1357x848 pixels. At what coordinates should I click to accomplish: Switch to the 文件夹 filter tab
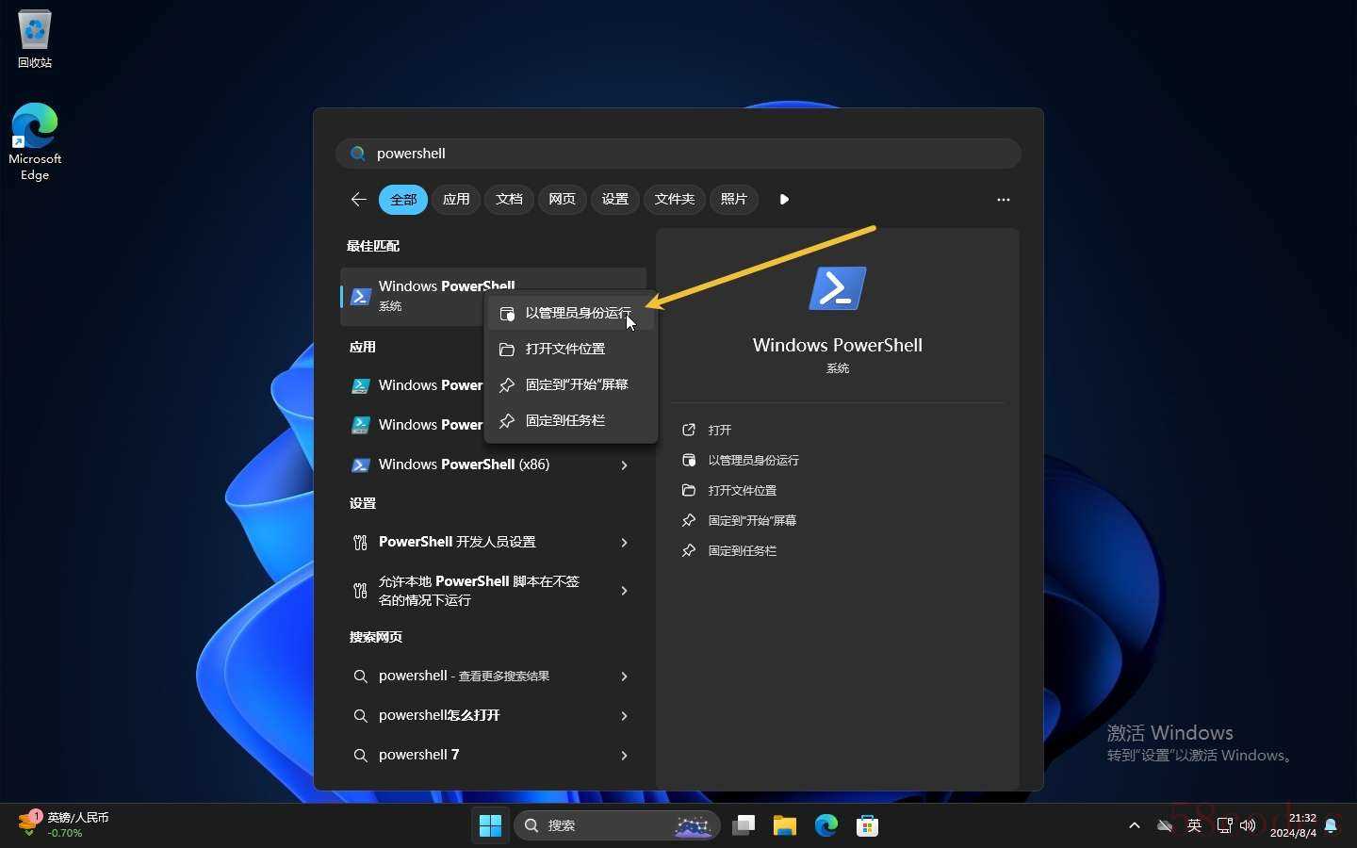pos(674,199)
